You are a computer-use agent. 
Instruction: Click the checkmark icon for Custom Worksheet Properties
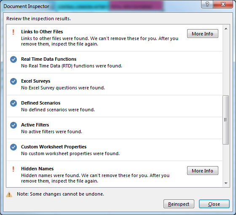pos(13,147)
